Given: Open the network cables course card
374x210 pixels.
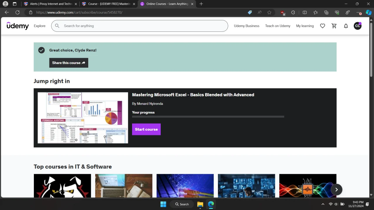Looking at the screenshot, I should [185, 186].
